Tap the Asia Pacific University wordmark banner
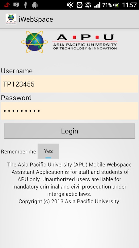The height and width of the screenshot is (248, 139). 85,42
